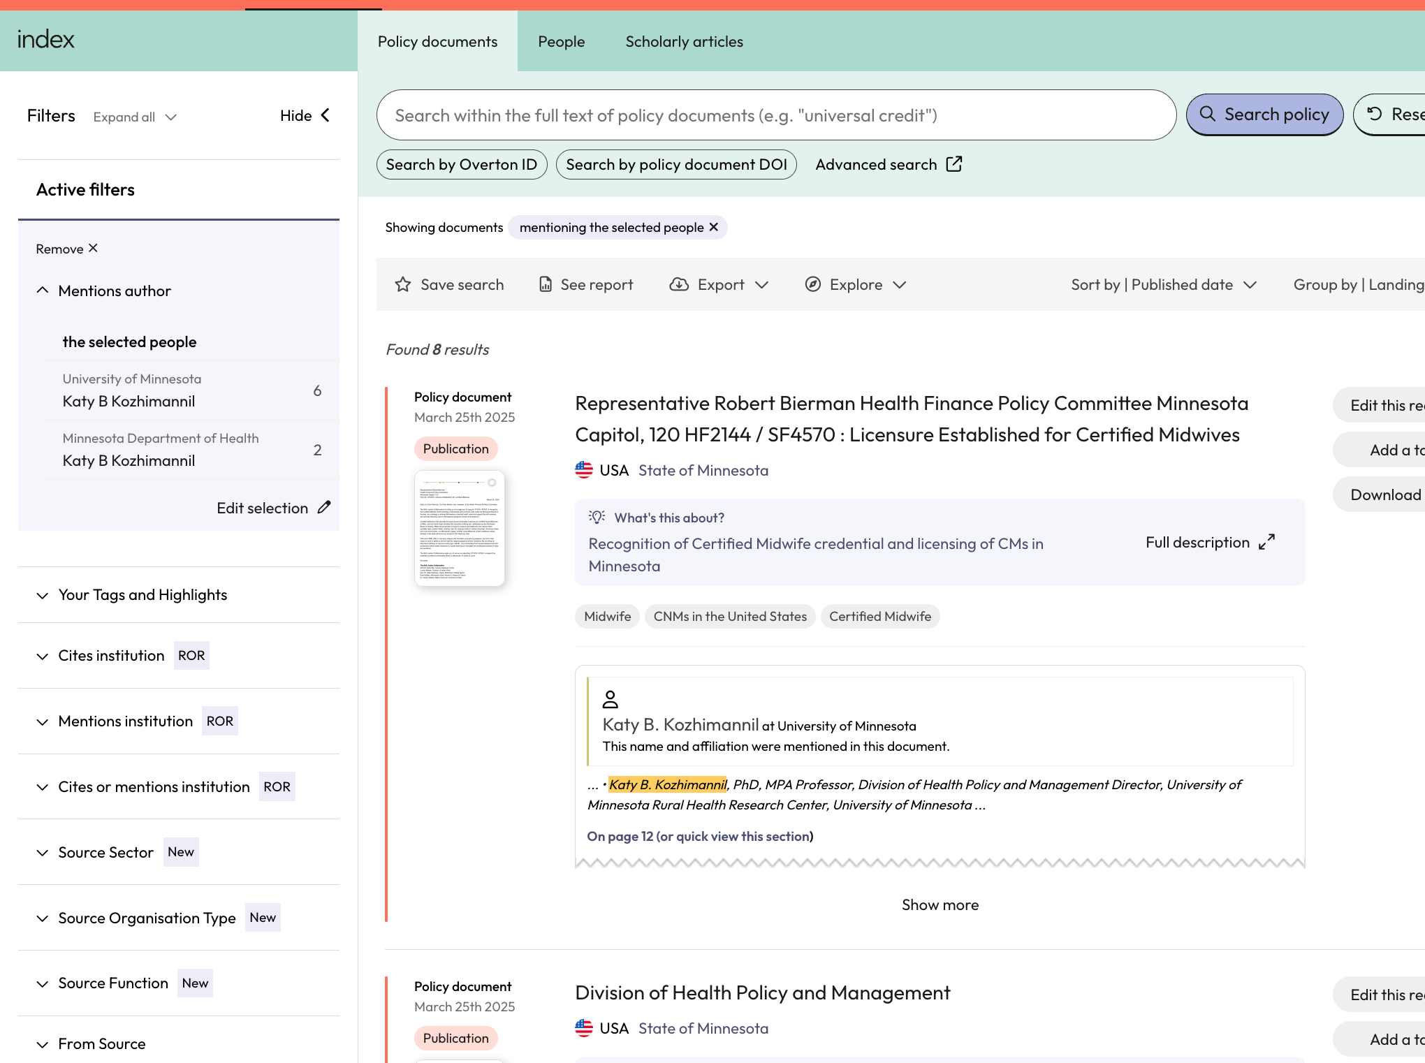Click Remove X in Active filters

tap(67, 249)
